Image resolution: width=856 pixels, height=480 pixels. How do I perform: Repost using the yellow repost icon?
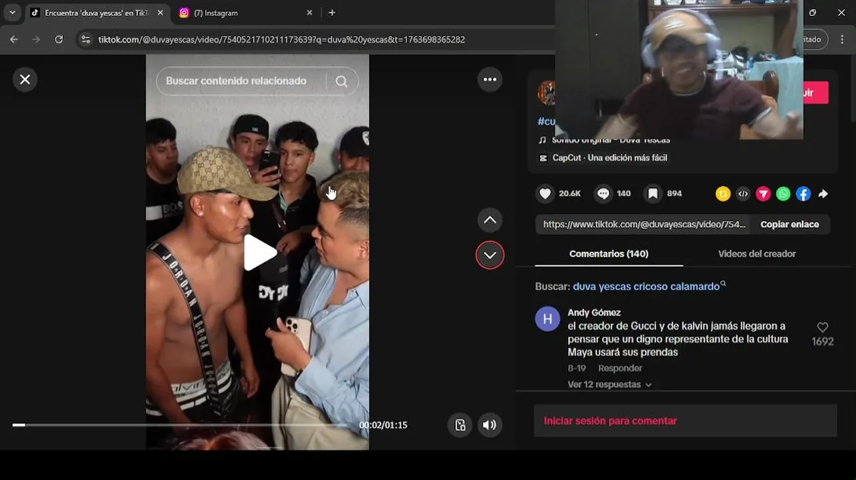723,194
